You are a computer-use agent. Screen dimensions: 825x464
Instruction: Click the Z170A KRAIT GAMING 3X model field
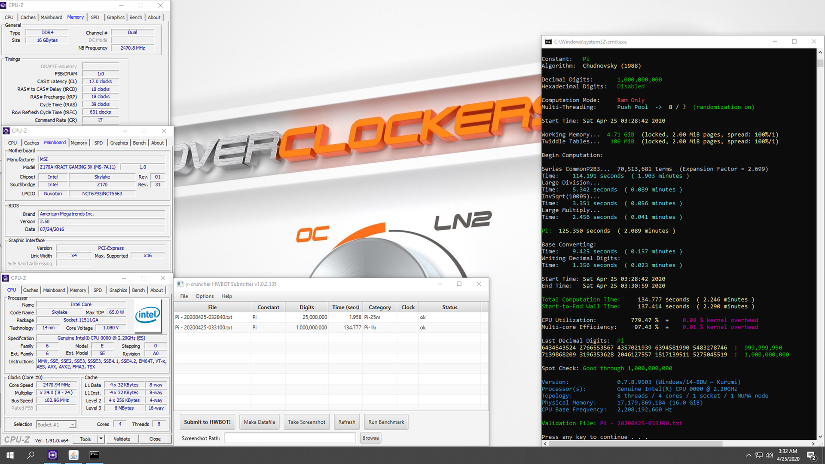tap(79, 167)
